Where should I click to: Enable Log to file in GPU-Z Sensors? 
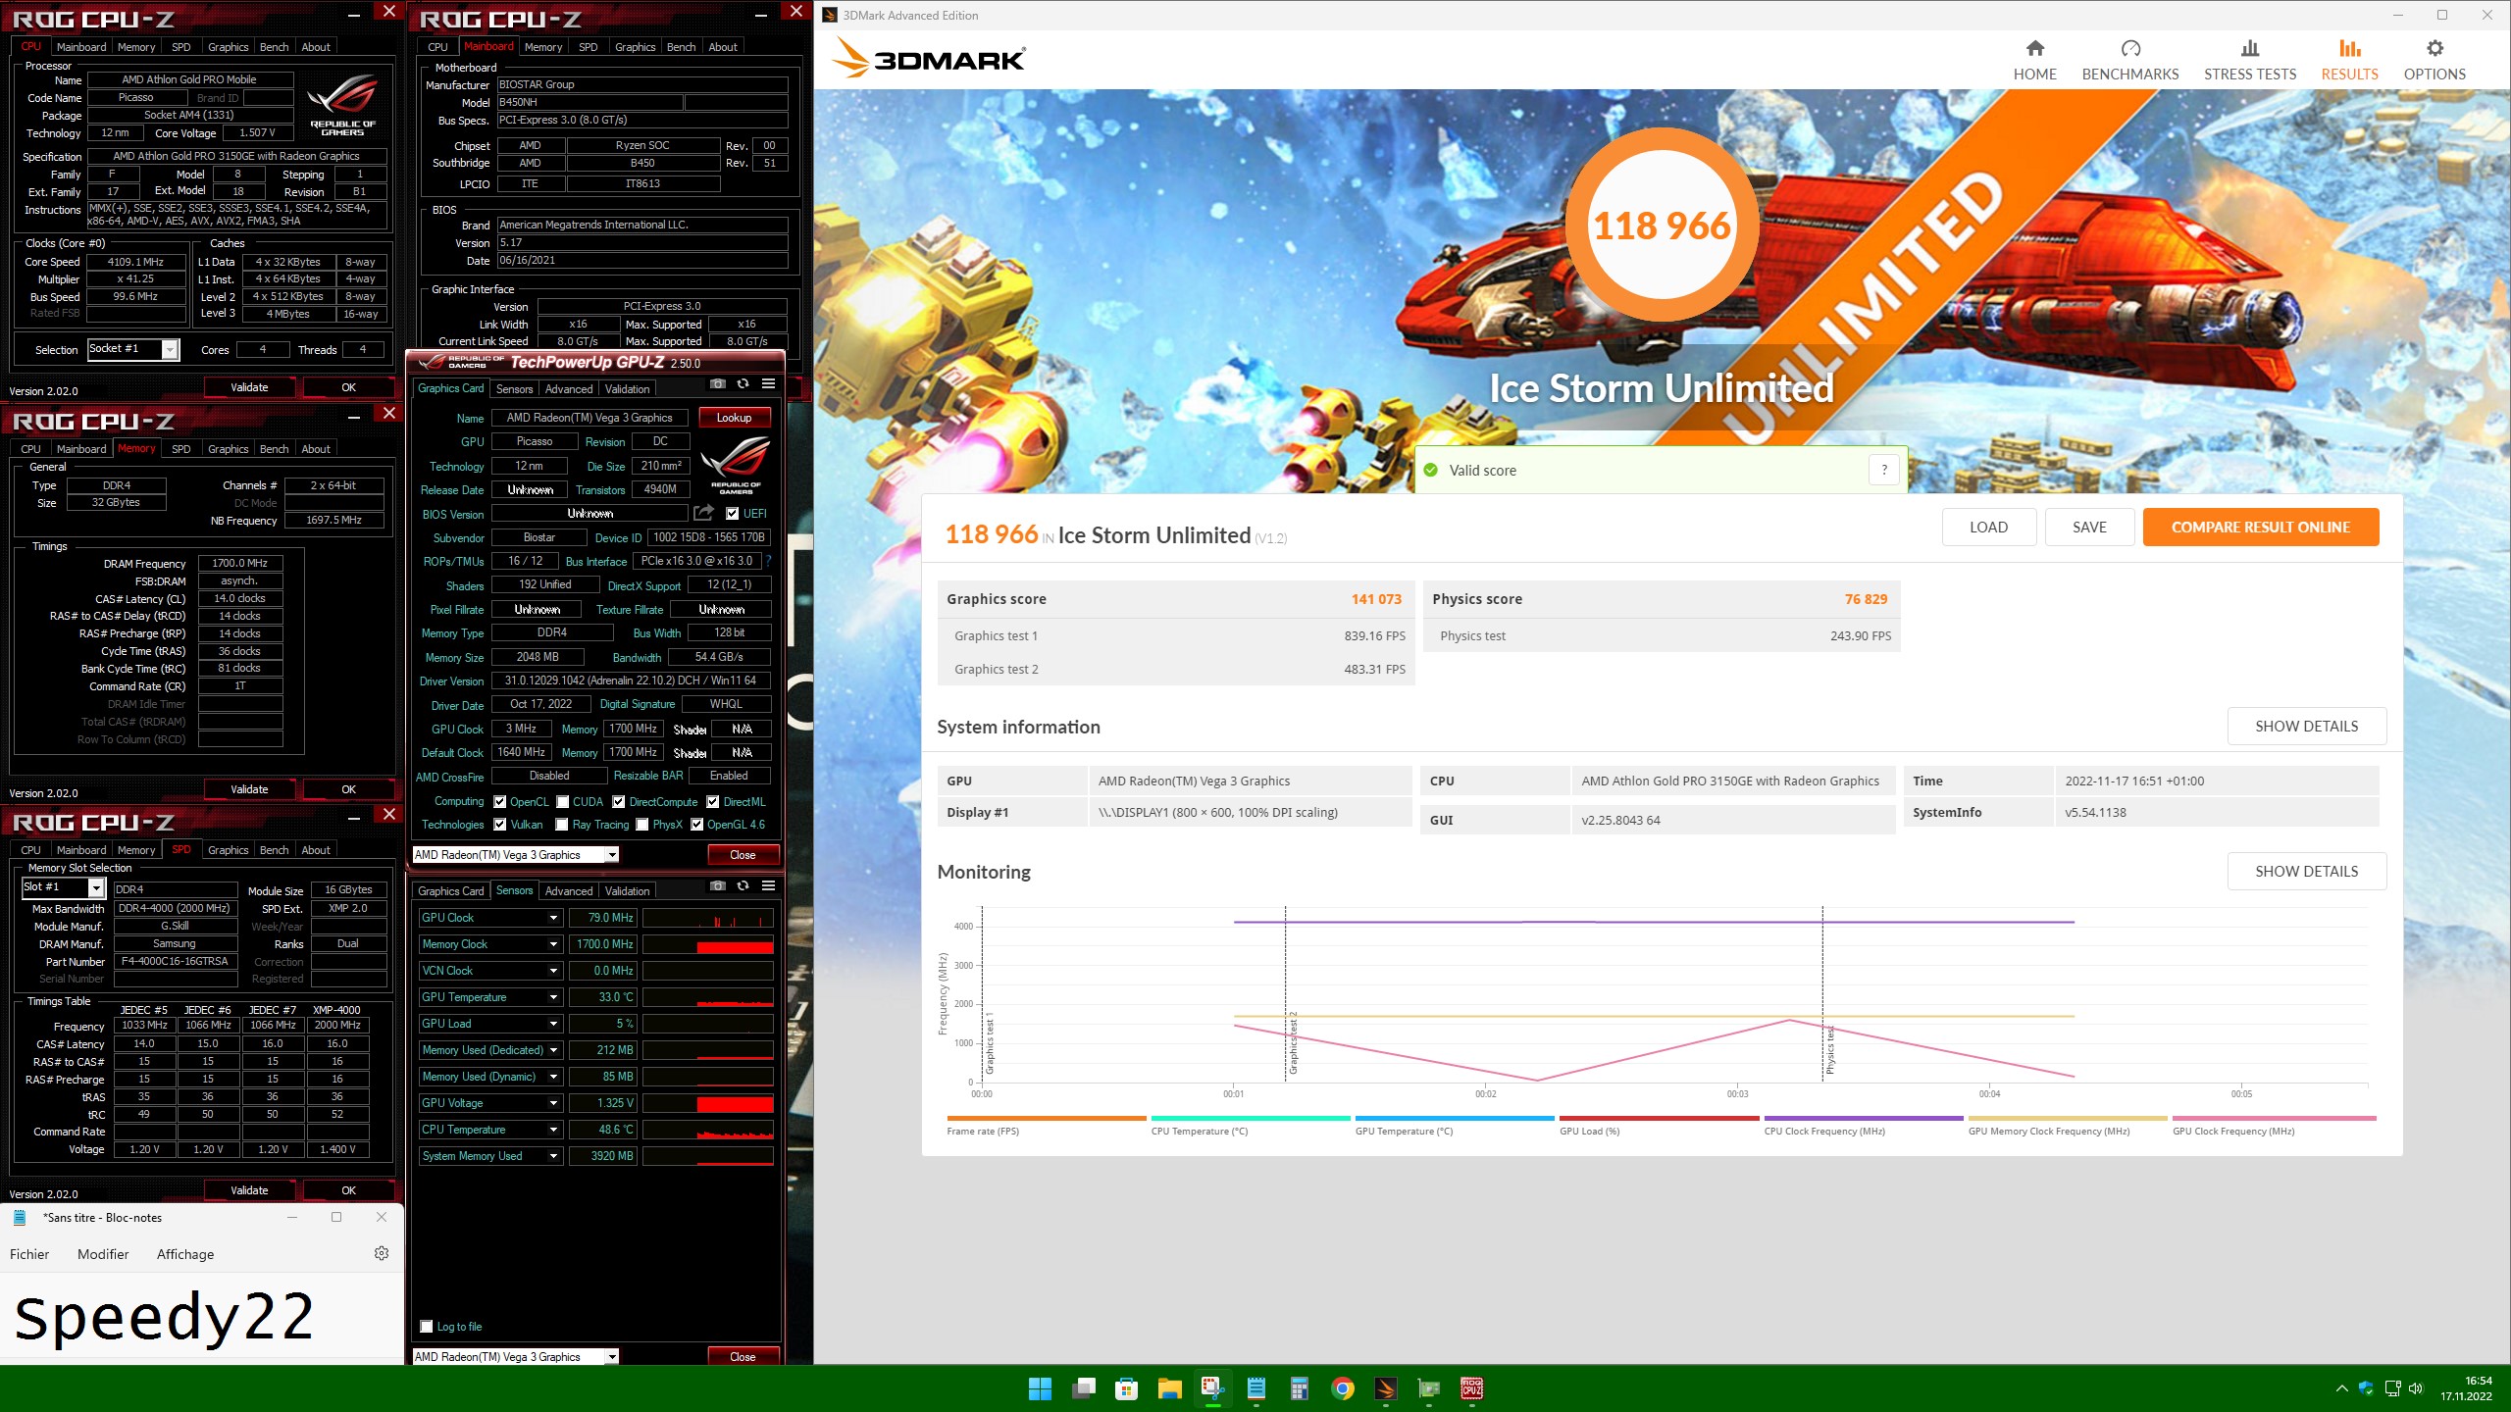click(427, 1327)
